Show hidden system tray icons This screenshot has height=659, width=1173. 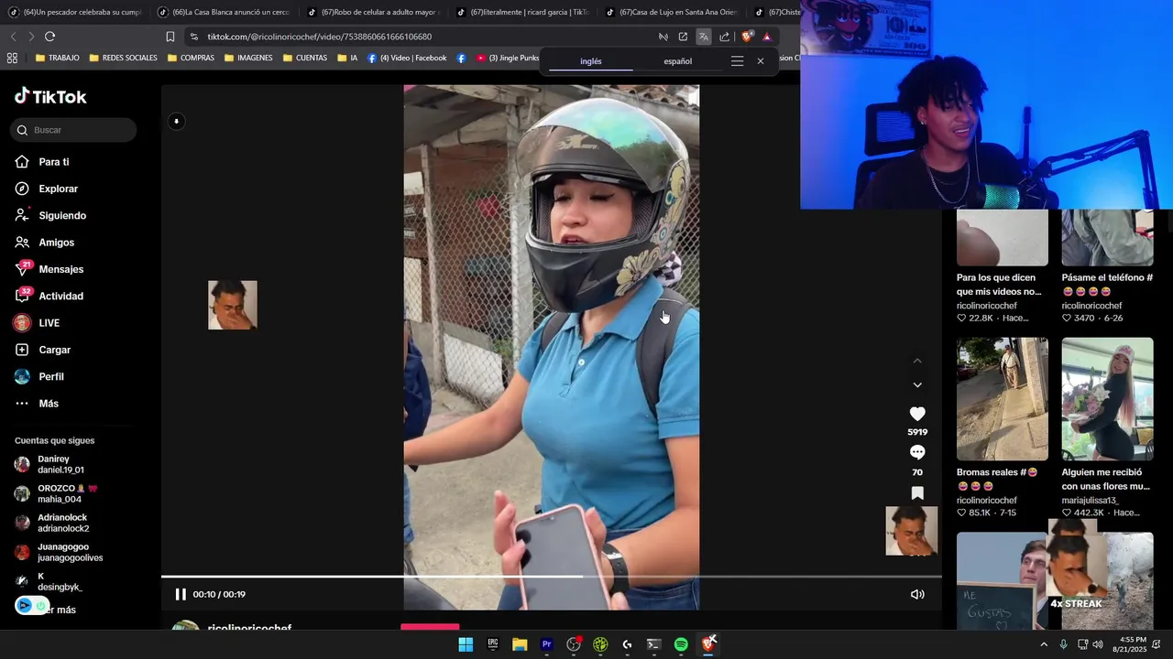1043,644
